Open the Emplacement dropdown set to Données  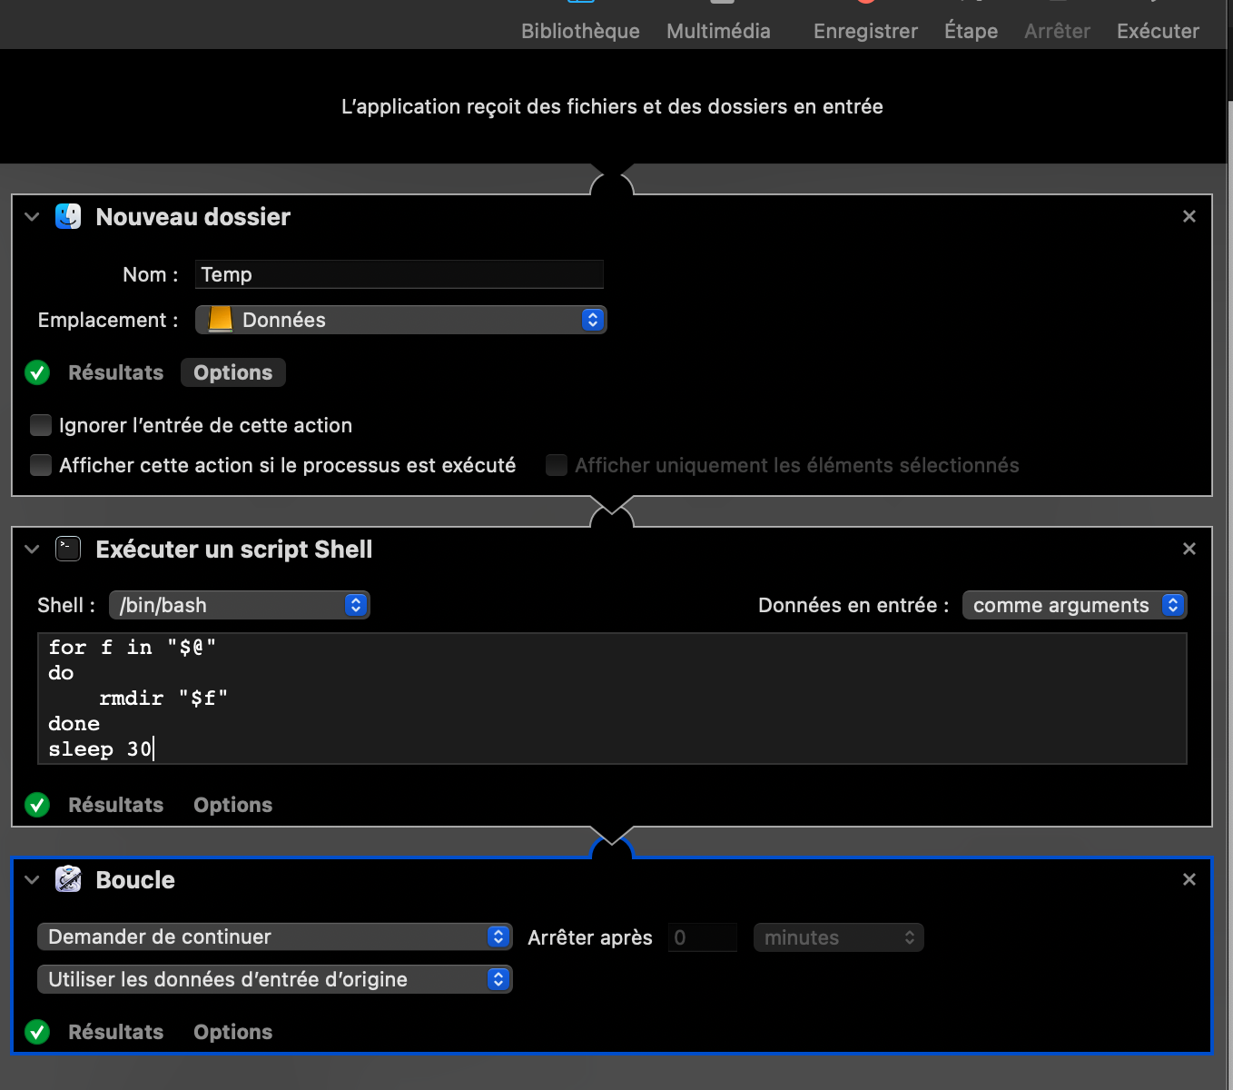coord(400,320)
